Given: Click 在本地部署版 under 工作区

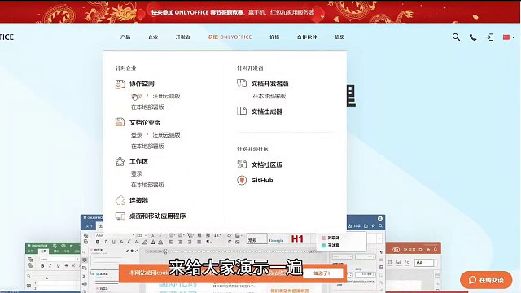Looking at the screenshot, I should (x=147, y=185).
